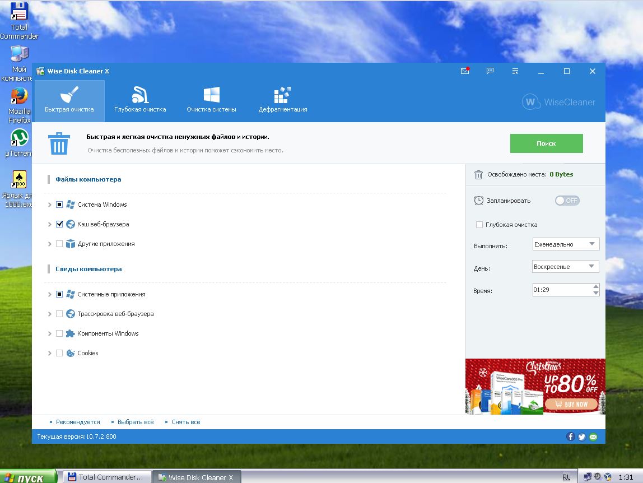Viewport: 643px width, 483px height.
Task: Open the День Воскресенье dropdown
Action: point(566,267)
